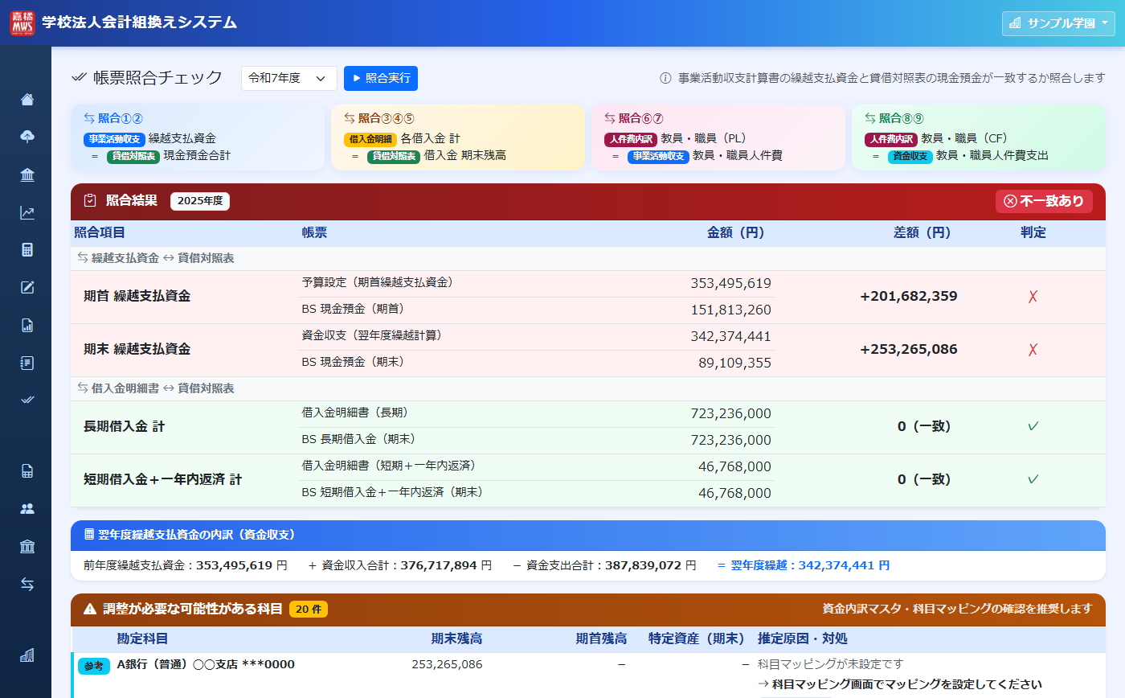Click the 借入金明細書（長期） entry
Viewport: 1125px width, 698px height.
point(355,413)
